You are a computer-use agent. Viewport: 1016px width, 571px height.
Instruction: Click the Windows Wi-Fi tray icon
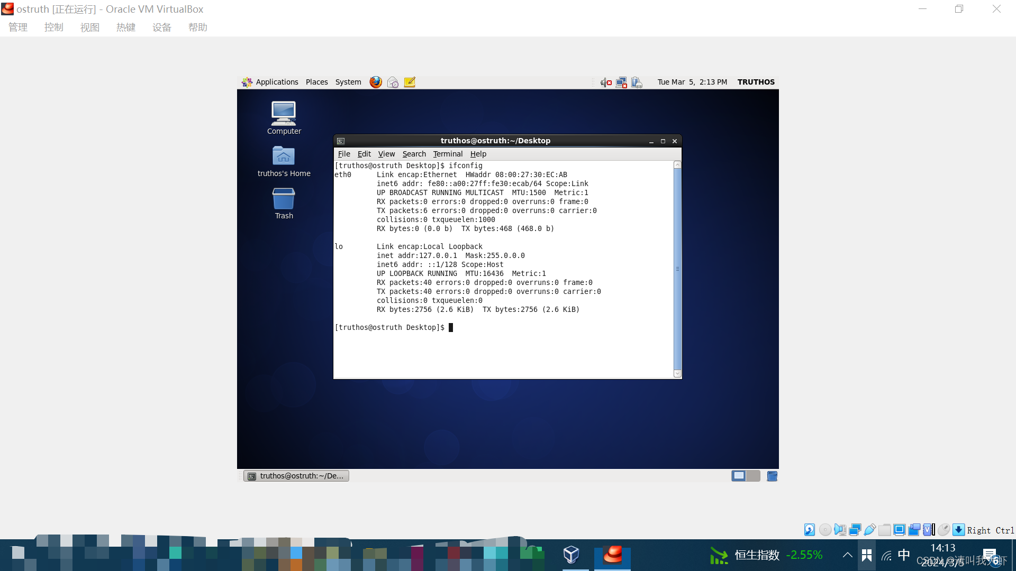point(886,556)
